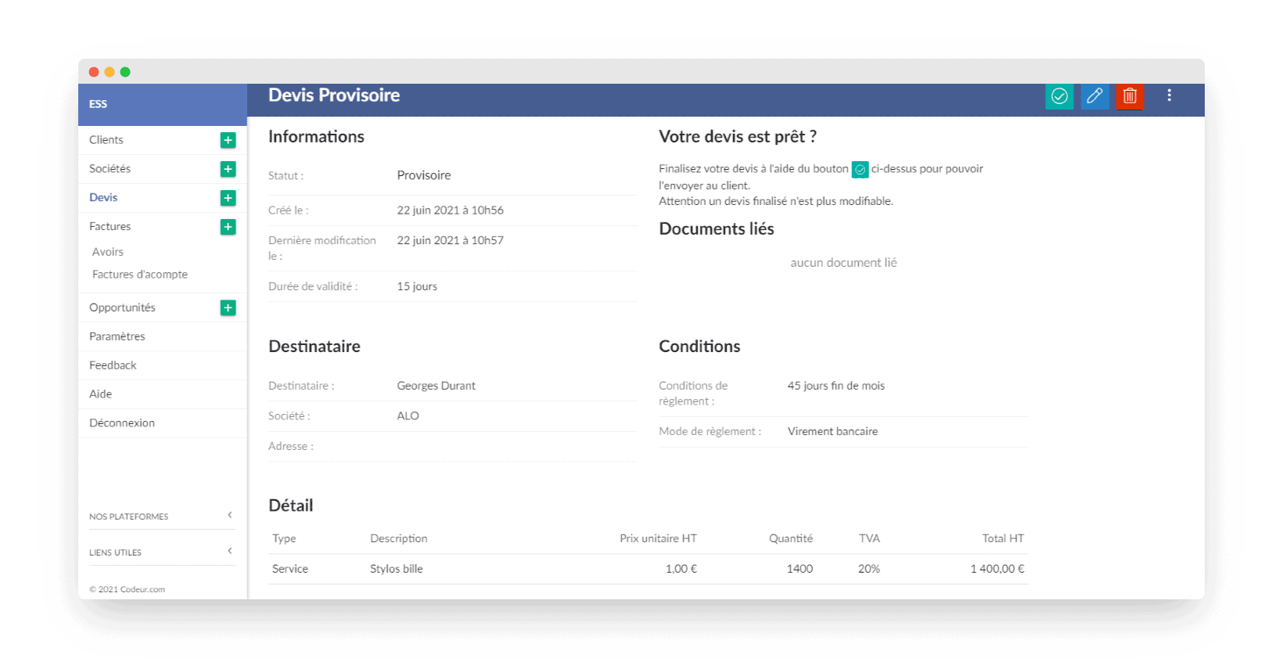Finalize the quote with the green checkmark button
Viewport: 1283px width, 658px height.
point(1059,96)
